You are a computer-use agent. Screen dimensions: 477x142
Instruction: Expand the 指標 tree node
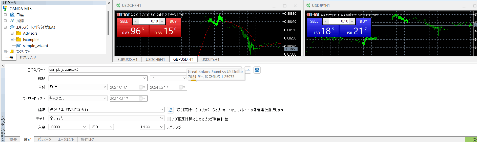(x=5, y=21)
